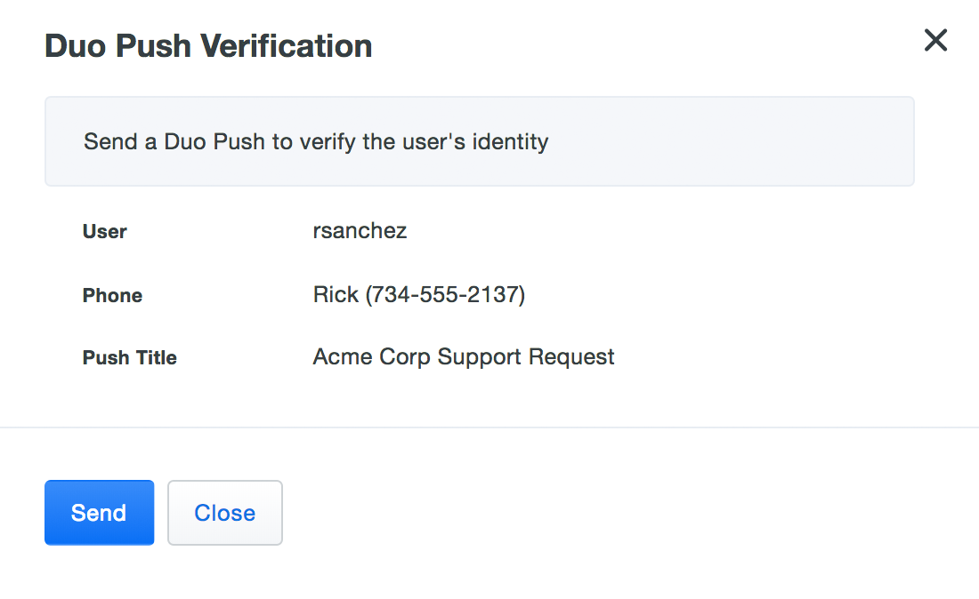Screen dimensions: 979x599
Task: Select the username "rsanchez"
Action: click(360, 231)
